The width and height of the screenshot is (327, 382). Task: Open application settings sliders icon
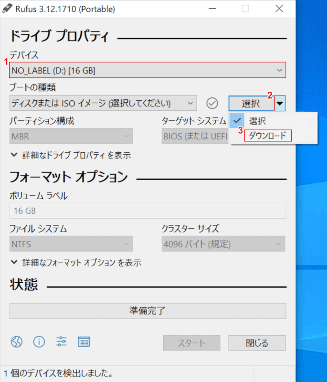[62, 341]
